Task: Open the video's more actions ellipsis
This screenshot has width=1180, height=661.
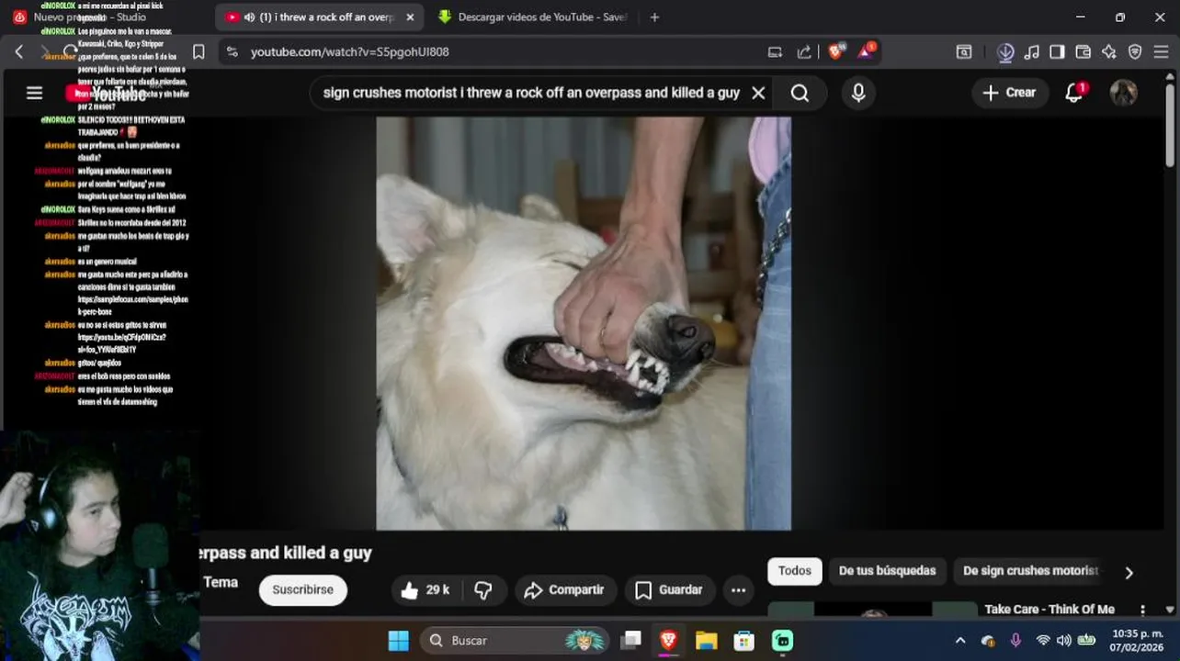Action: (739, 590)
